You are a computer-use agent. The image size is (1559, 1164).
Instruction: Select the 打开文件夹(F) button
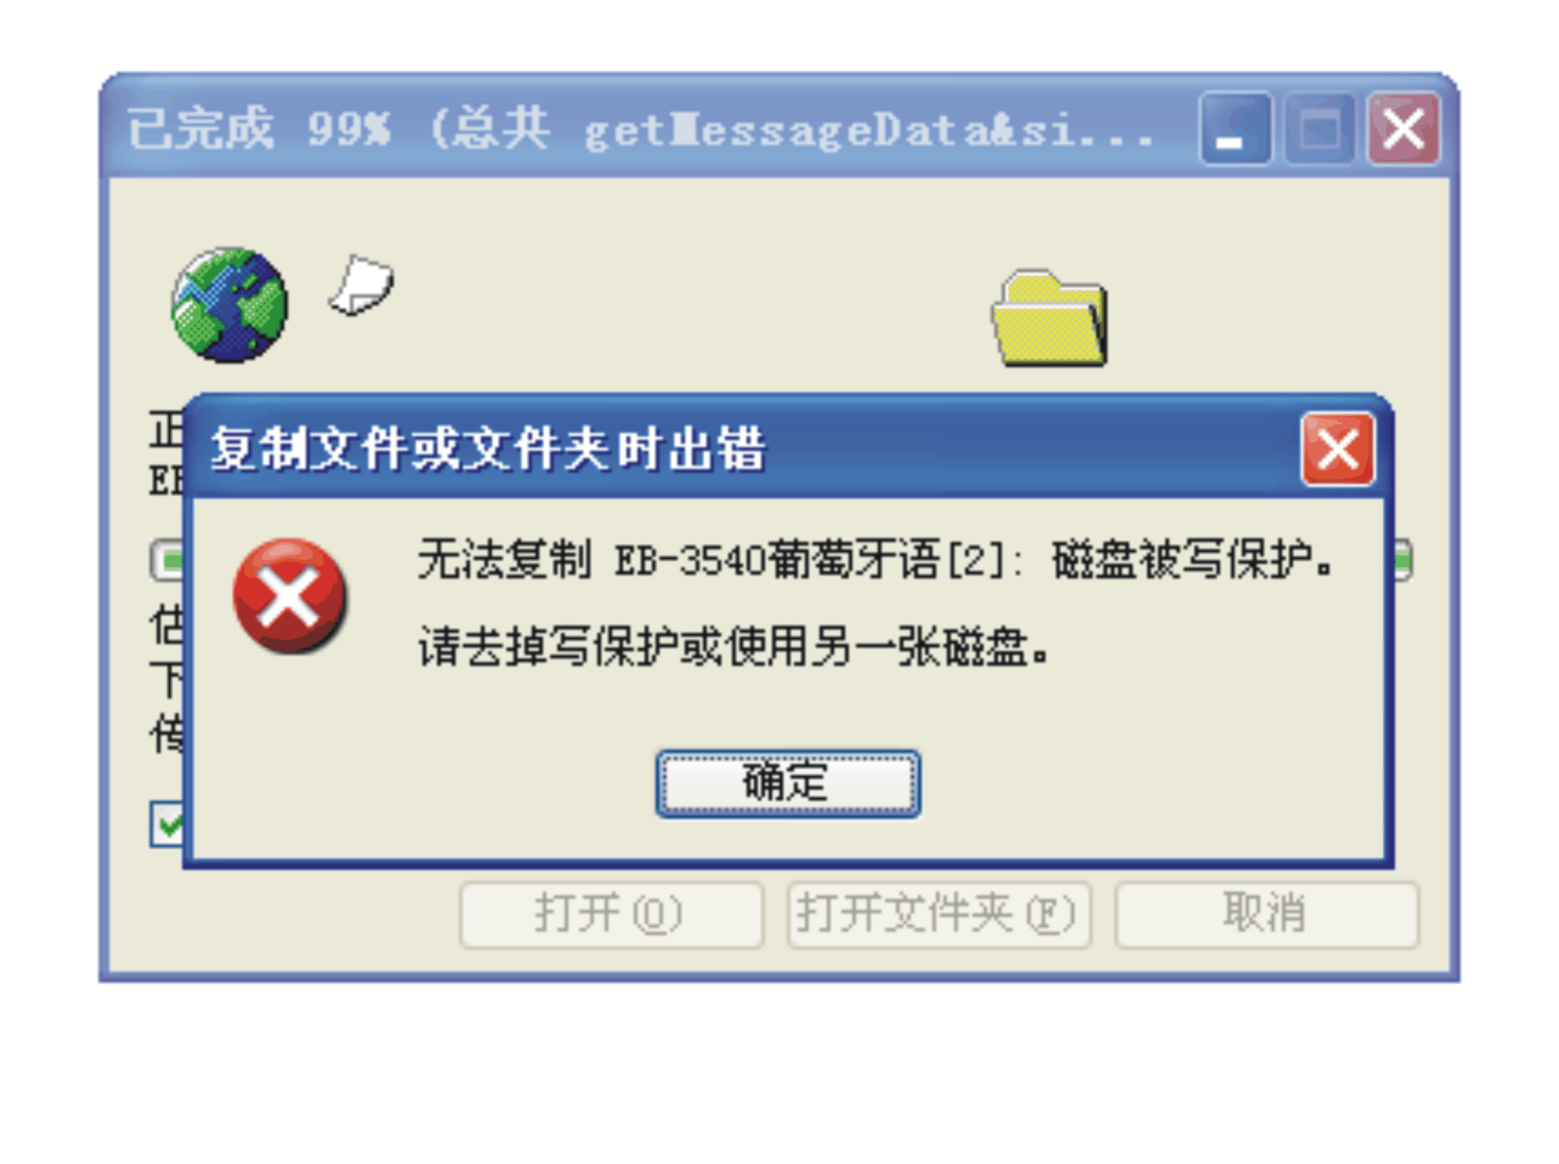[938, 914]
